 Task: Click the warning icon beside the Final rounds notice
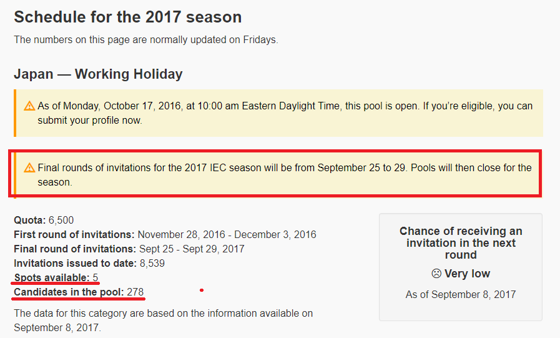[x=29, y=168]
